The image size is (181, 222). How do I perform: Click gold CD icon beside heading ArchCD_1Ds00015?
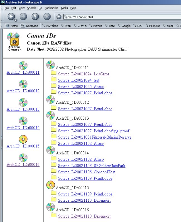pos(51,185)
